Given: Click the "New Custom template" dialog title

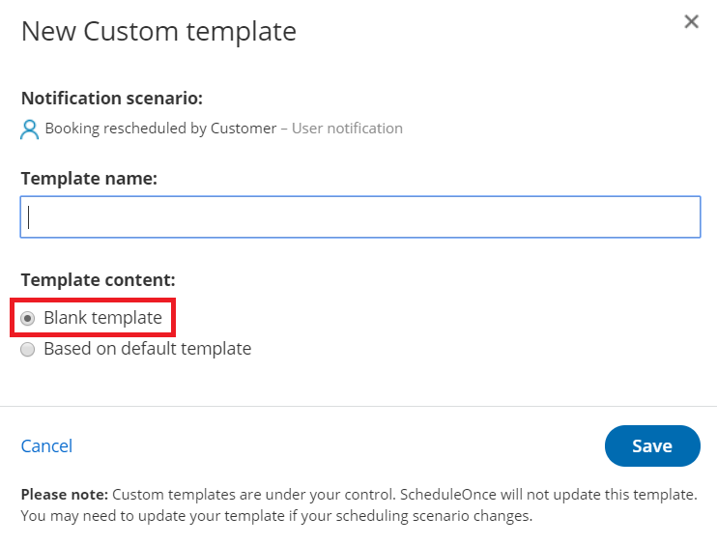Looking at the screenshot, I should [x=158, y=31].
